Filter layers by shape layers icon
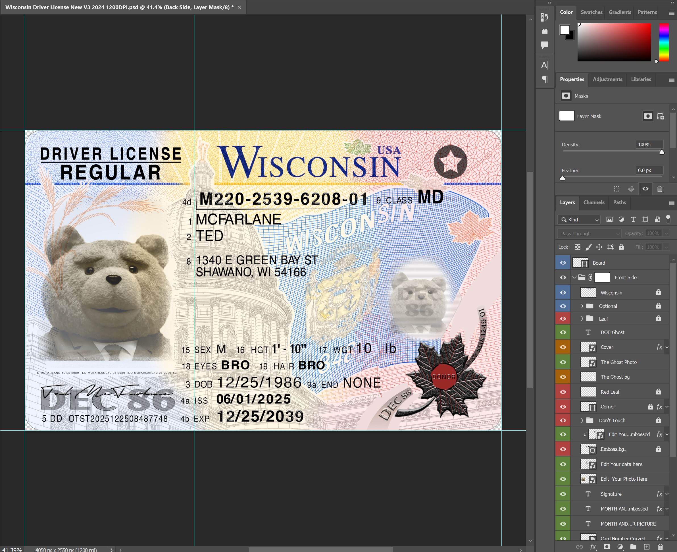 (645, 219)
